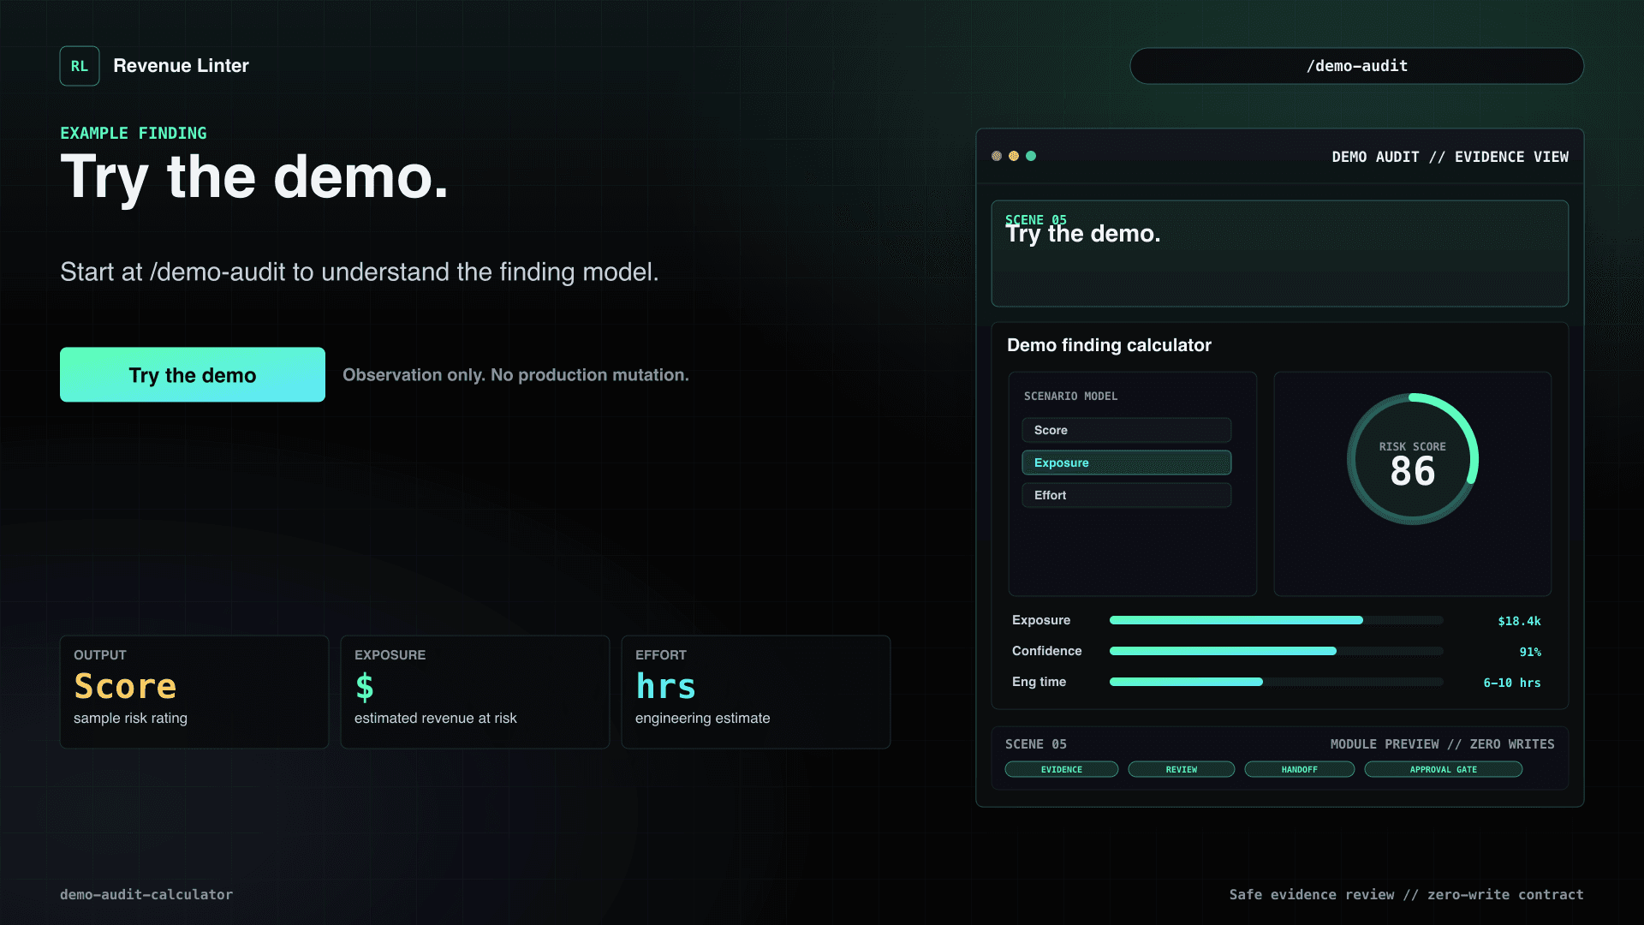Click the Try the demo button

click(x=193, y=374)
